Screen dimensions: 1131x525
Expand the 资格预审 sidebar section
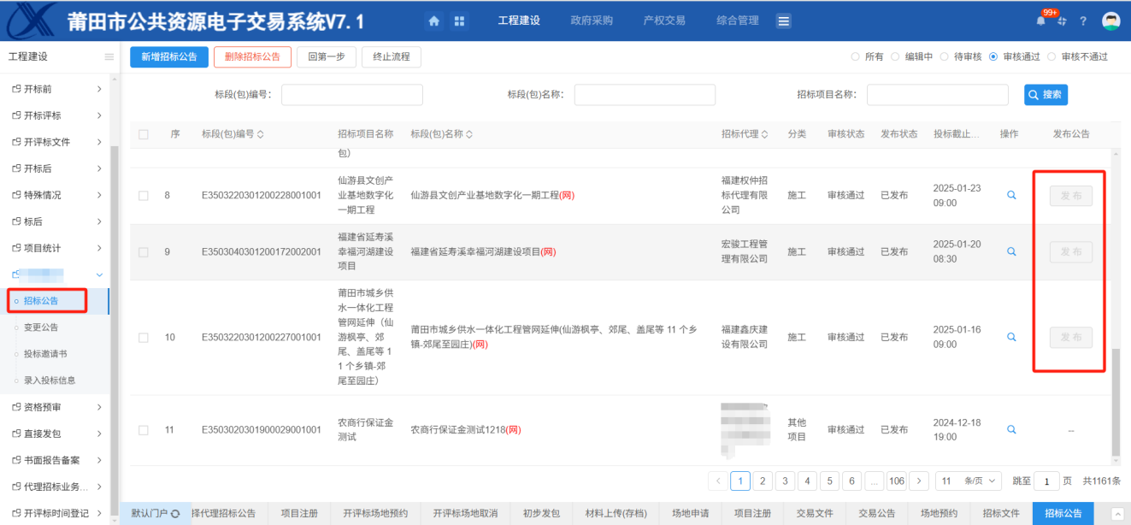click(99, 407)
